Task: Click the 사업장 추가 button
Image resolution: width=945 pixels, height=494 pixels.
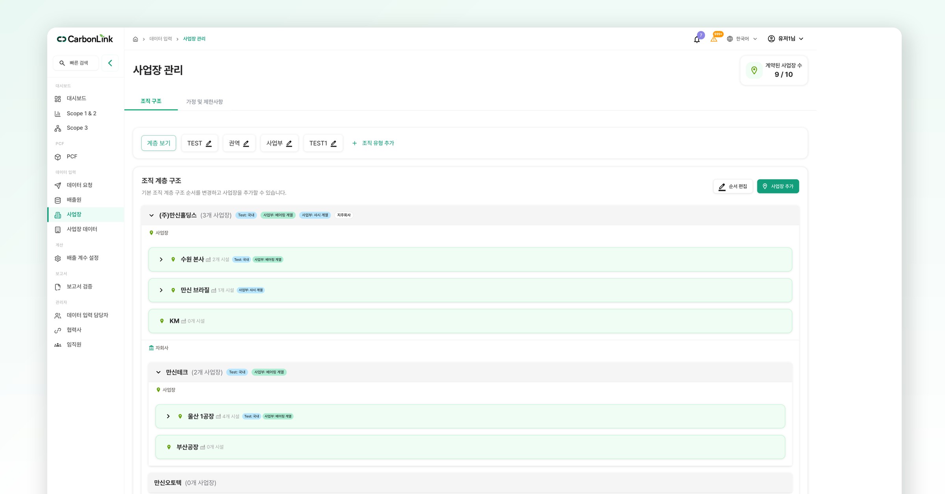Action: pyautogui.click(x=778, y=186)
